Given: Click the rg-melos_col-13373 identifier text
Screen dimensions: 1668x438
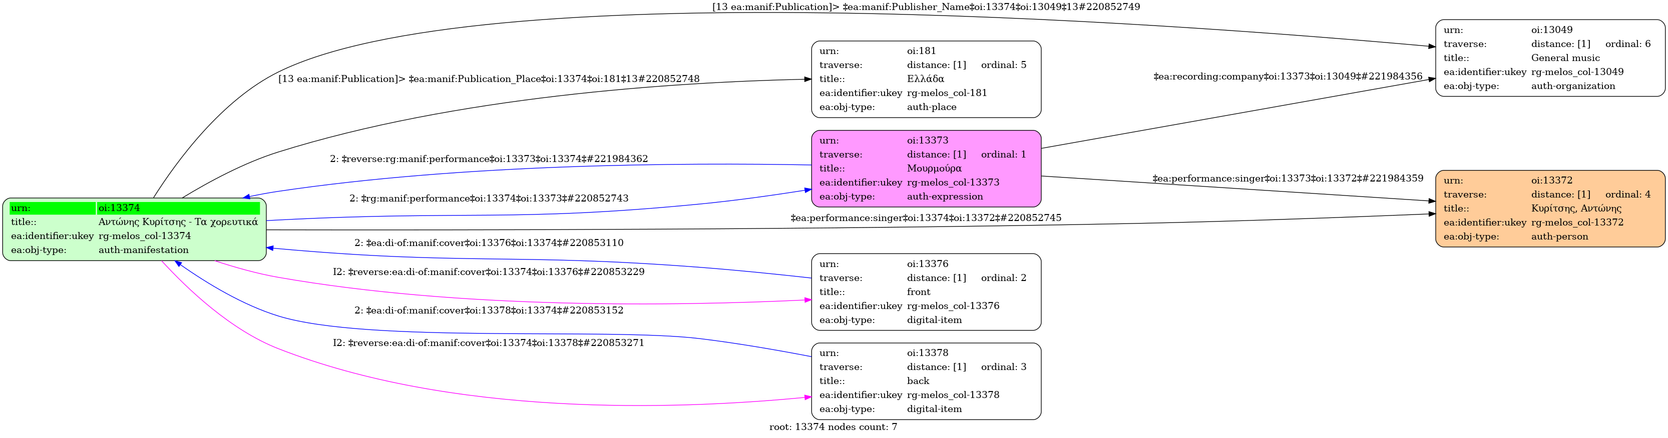Looking at the screenshot, I should (953, 182).
